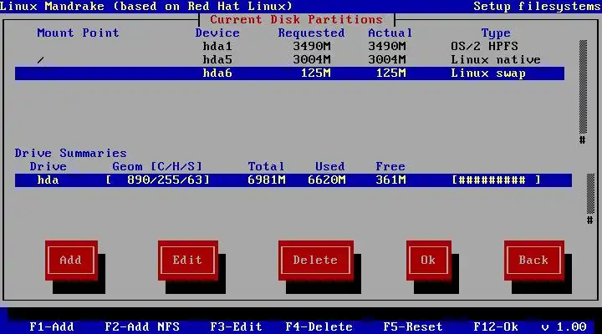The image size is (602, 334).
Task: Select the hda5 Linux native partition row
Action: (x=289, y=60)
